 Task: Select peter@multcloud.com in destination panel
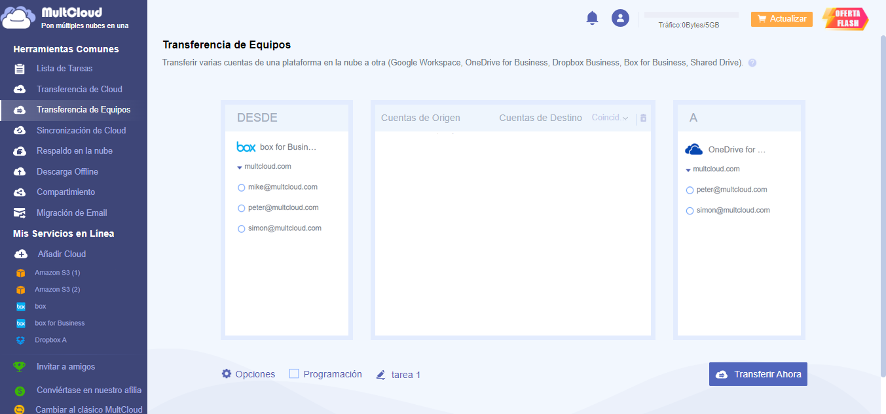click(x=690, y=190)
